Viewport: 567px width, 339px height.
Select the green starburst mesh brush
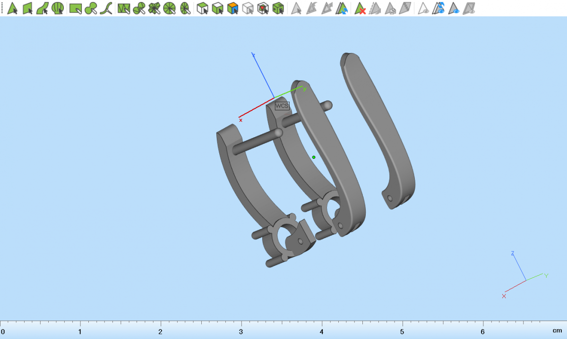154,8
